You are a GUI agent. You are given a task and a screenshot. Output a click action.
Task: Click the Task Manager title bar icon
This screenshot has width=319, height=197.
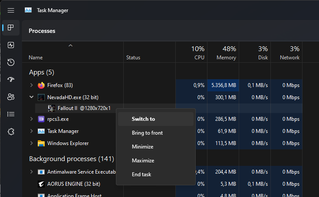point(28,10)
